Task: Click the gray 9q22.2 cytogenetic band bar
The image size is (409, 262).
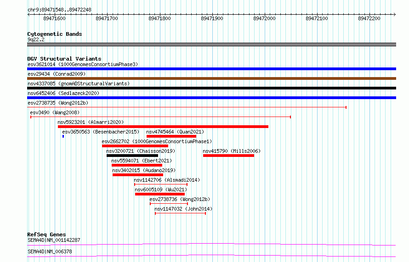Action: [211, 45]
